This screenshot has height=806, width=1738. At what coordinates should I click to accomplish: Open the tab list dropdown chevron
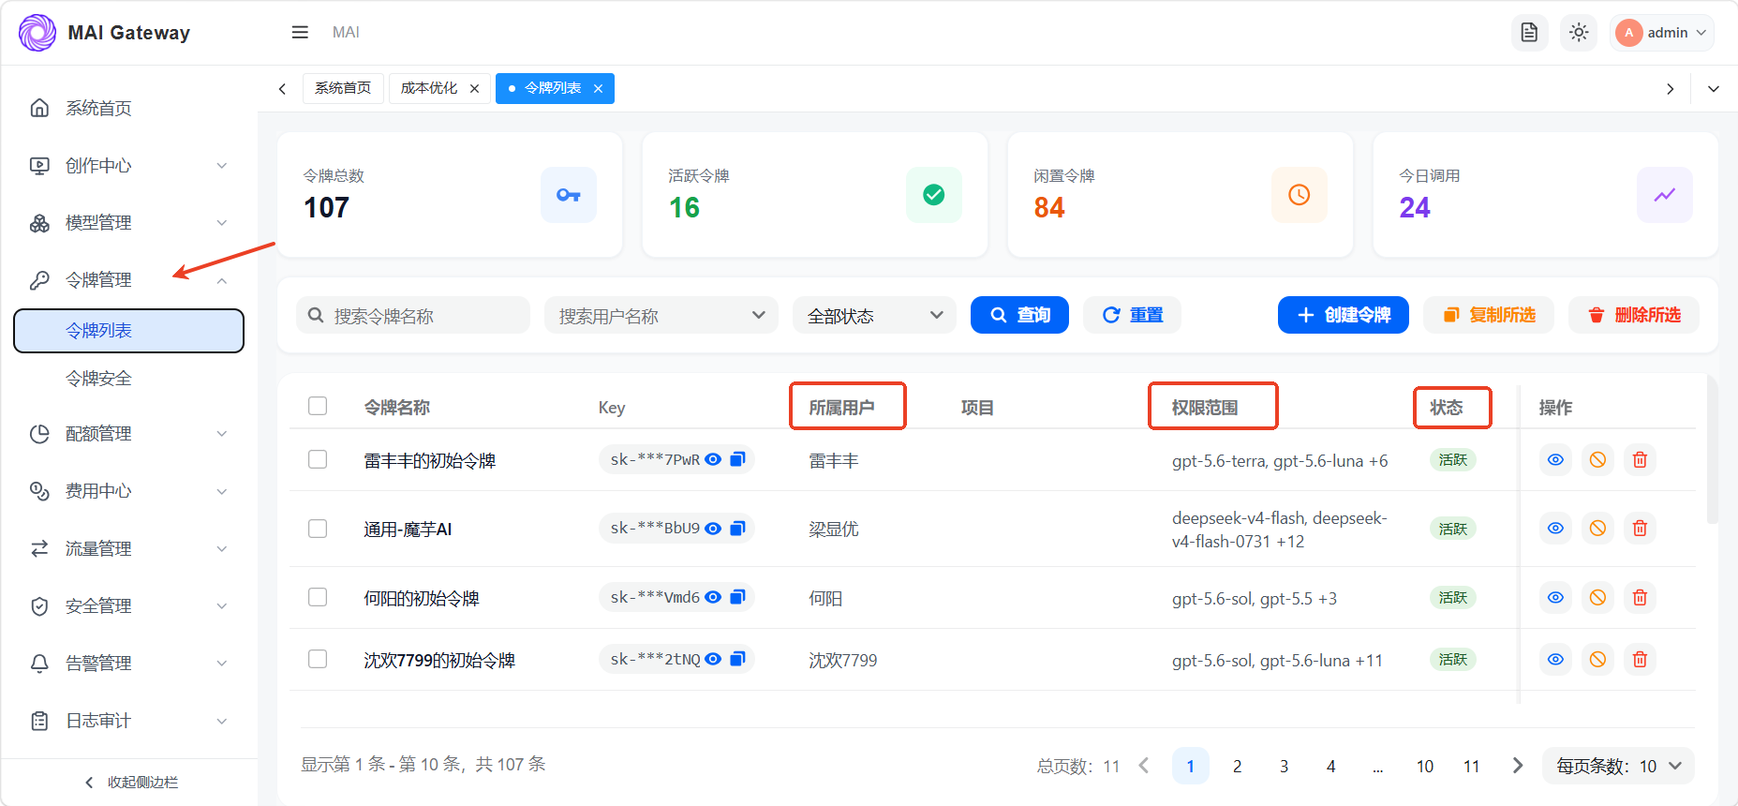click(x=1714, y=89)
